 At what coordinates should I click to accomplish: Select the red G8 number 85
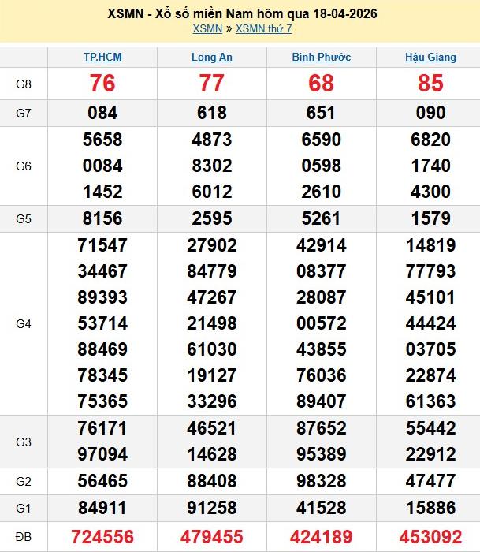430,84
